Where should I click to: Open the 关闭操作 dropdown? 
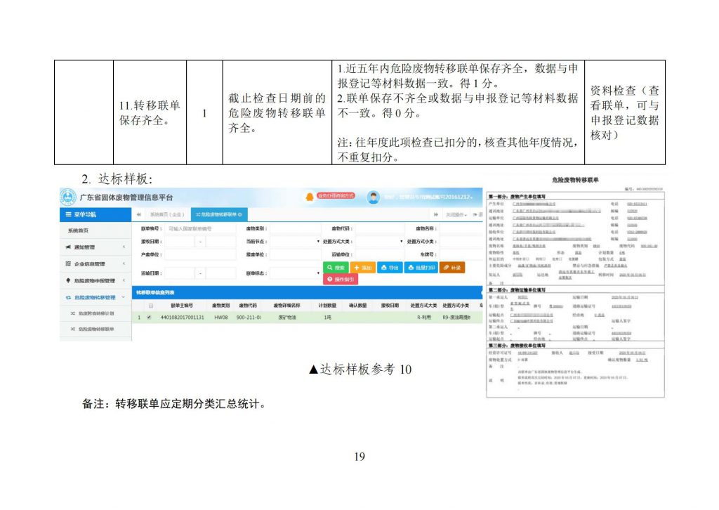(x=456, y=215)
